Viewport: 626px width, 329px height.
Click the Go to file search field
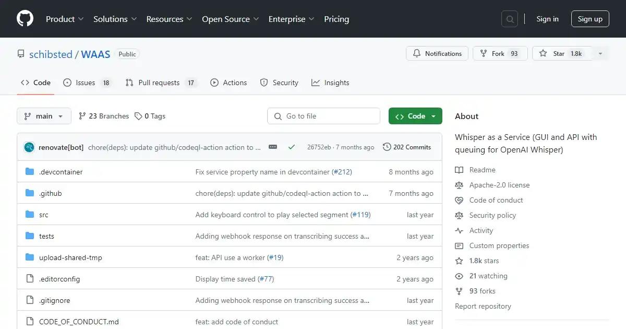pos(323,116)
